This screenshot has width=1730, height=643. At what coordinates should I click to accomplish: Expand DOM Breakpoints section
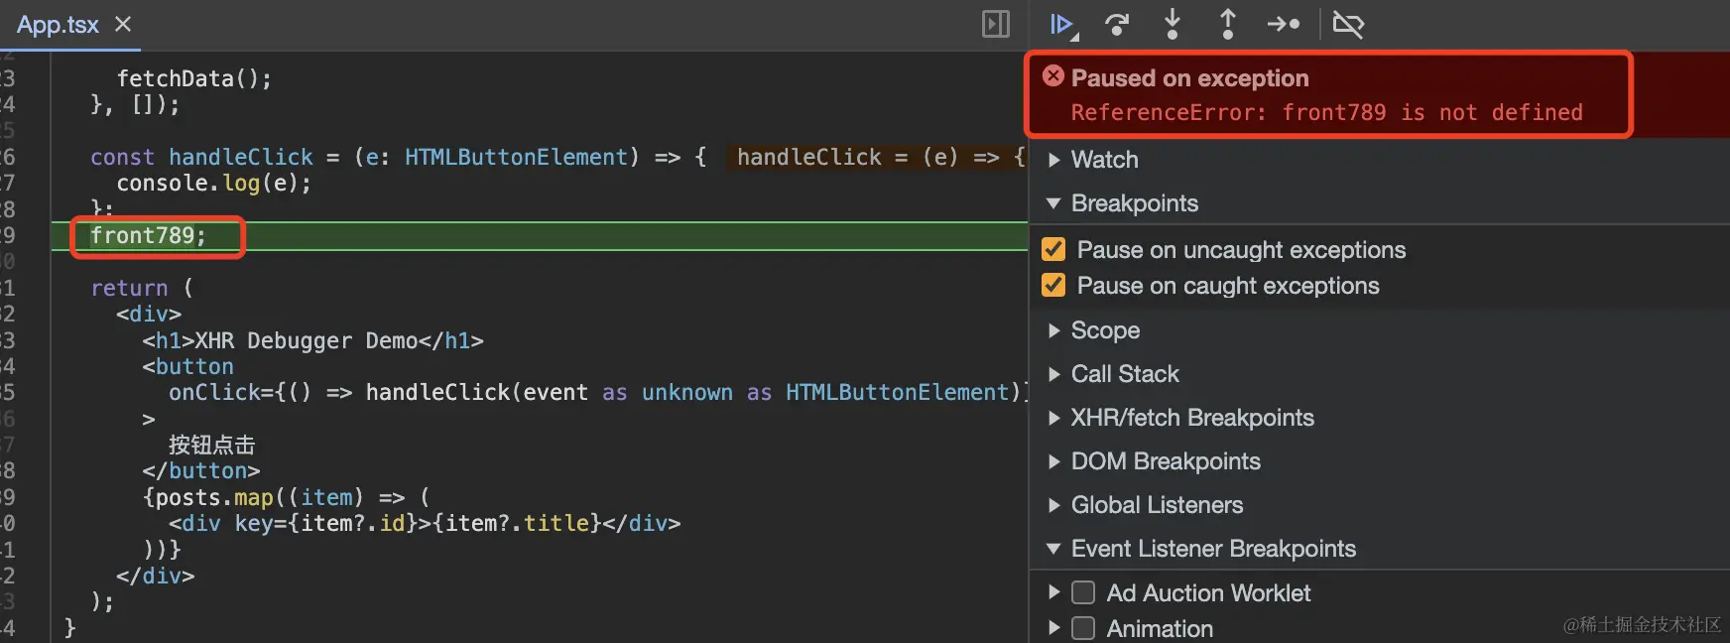point(1053,461)
